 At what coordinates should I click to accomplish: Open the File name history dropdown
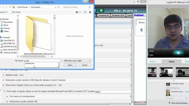pos(61,61)
